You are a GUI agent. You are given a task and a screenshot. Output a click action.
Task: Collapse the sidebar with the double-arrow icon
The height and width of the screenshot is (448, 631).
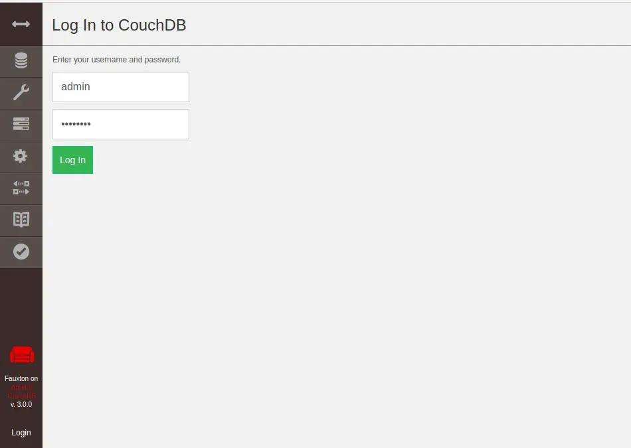click(x=21, y=24)
